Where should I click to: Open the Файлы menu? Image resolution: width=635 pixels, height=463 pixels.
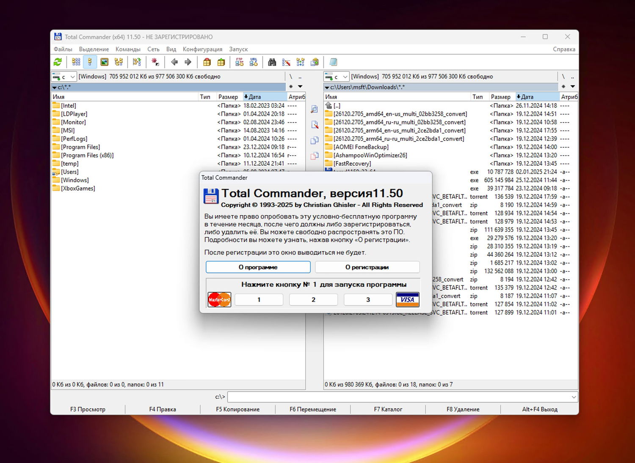63,49
